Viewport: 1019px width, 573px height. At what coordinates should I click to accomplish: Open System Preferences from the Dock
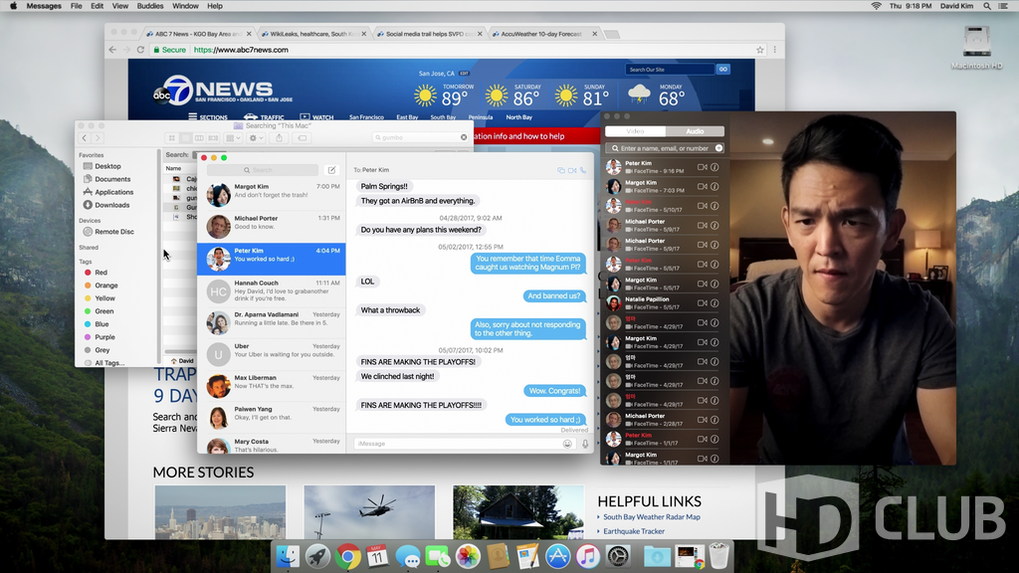618,557
